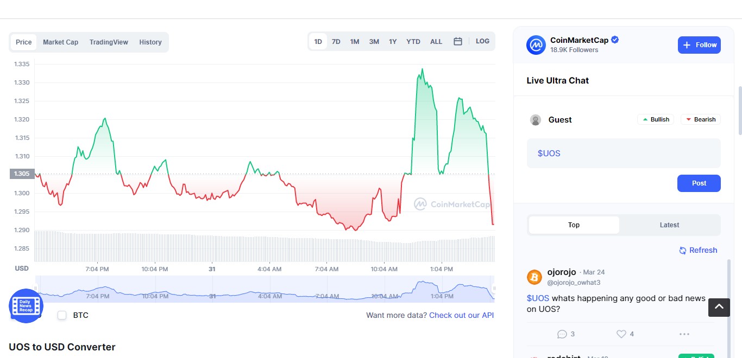This screenshot has height=358, width=742.
Task: Click the $UOS chat input field
Action: click(624, 154)
